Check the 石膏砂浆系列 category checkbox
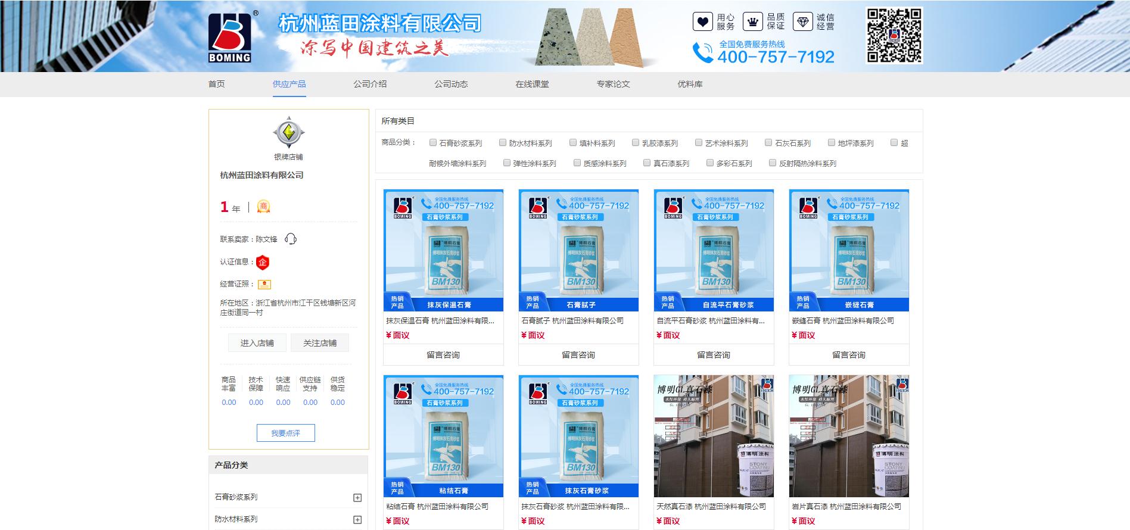The image size is (1130, 530). 433,142
